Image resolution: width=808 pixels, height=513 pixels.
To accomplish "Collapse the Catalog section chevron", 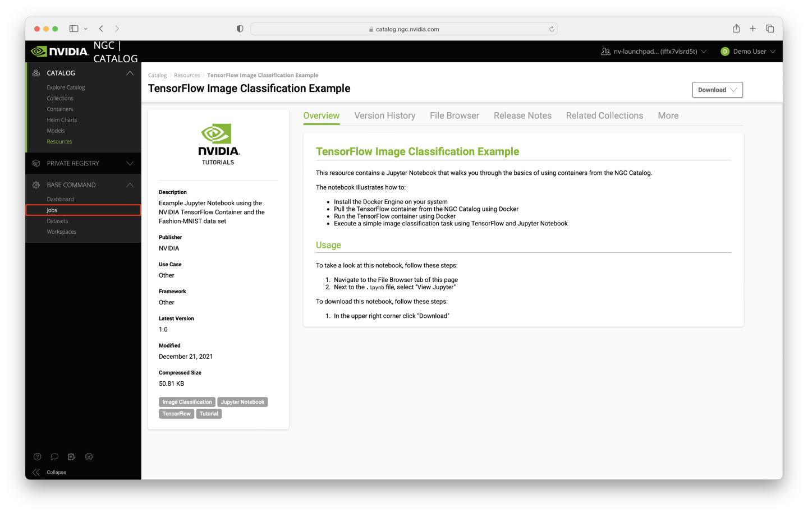I will [130, 72].
